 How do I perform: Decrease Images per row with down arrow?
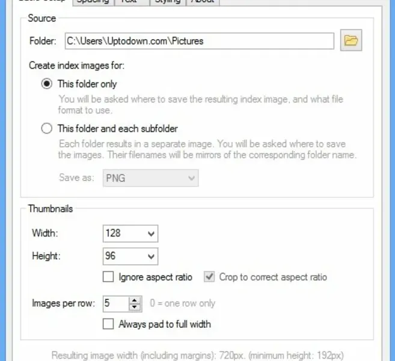(135, 307)
